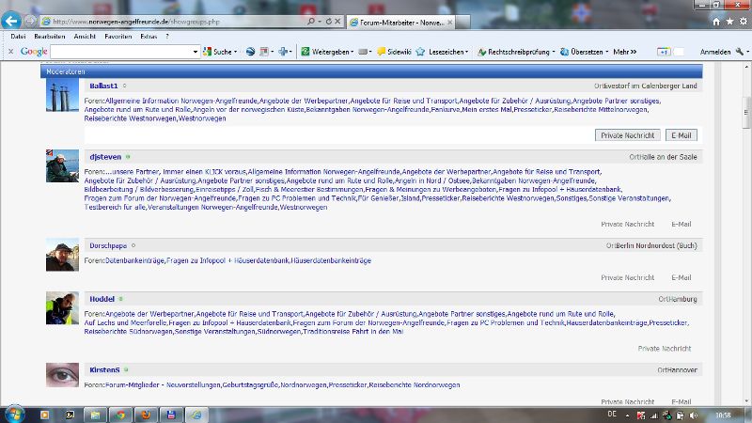
Task: Launch Firefox from the taskbar
Action: pos(146,414)
